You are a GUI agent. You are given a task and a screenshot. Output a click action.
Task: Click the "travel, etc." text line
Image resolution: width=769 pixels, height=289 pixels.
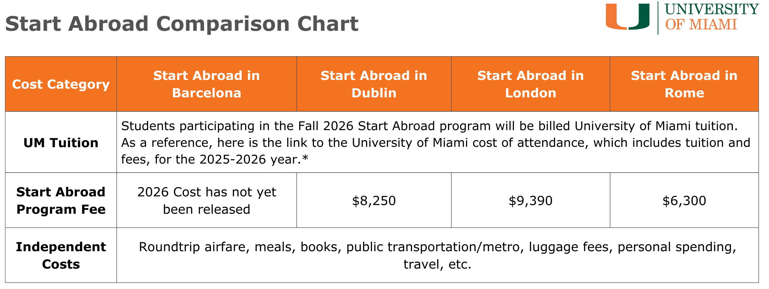coord(437,264)
